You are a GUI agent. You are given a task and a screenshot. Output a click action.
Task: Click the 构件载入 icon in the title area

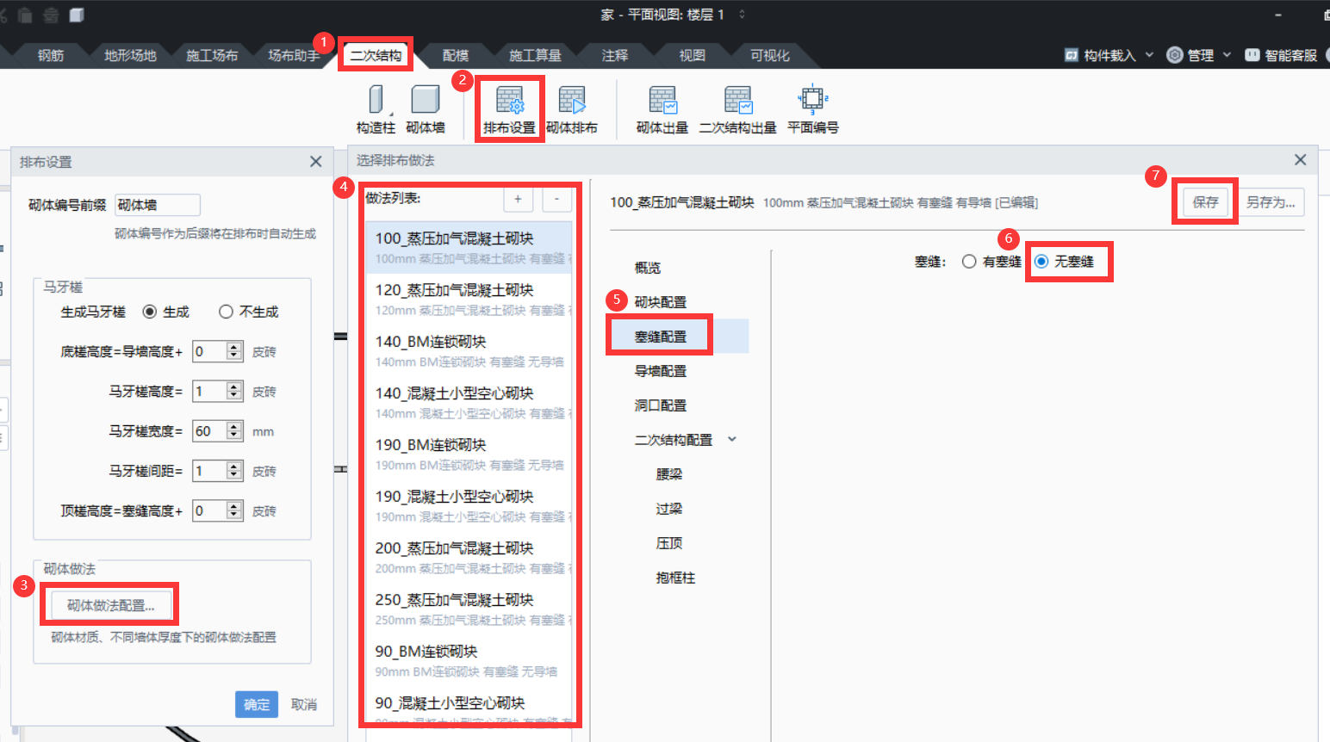(1072, 55)
